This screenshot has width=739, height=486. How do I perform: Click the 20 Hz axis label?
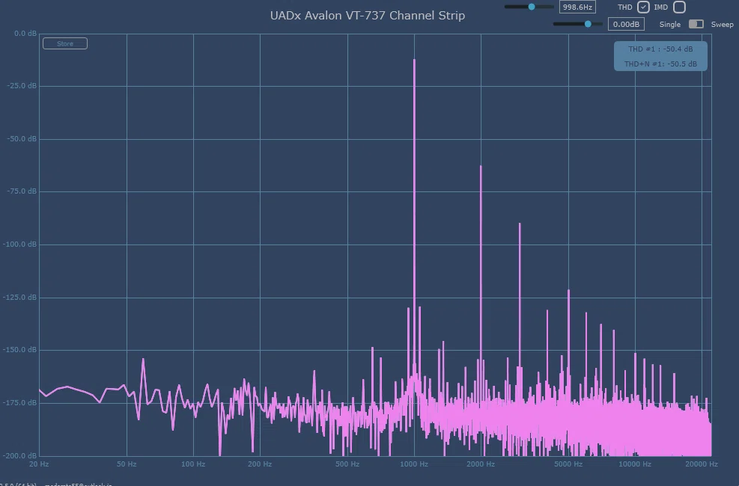(x=39, y=464)
